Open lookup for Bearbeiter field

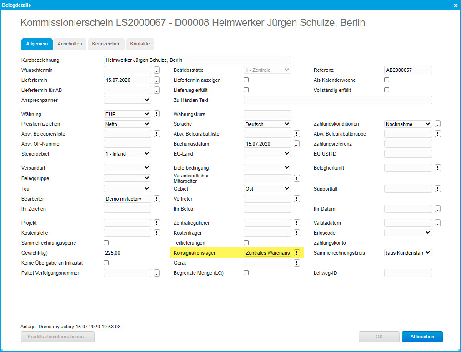pos(156,199)
